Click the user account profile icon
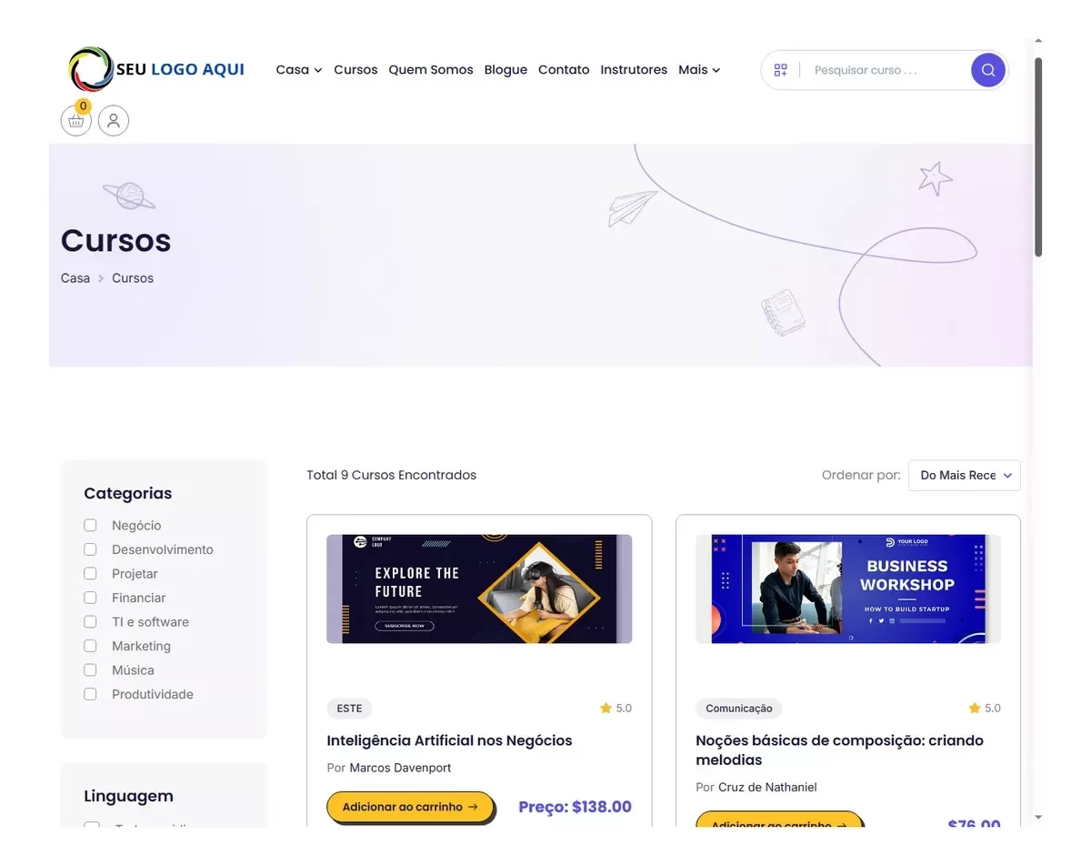The image size is (1091, 866). point(114,120)
